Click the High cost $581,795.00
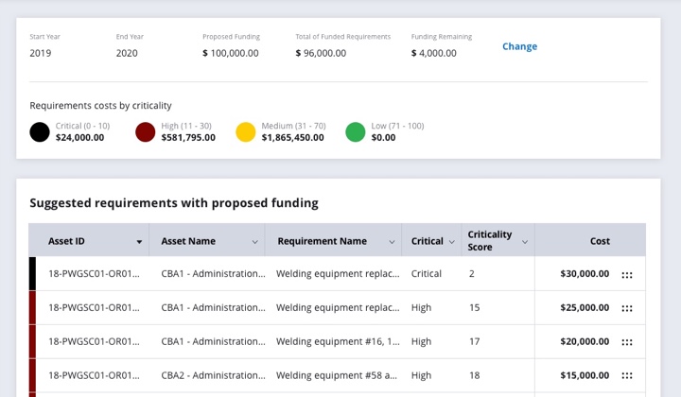 [188, 138]
